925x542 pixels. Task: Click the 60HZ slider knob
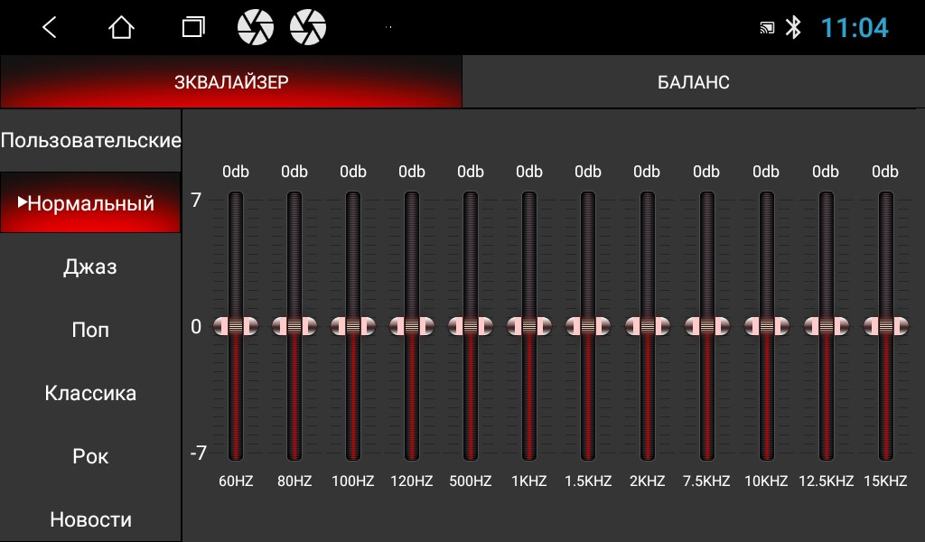pos(236,327)
